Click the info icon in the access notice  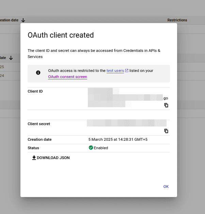click(x=38, y=73)
